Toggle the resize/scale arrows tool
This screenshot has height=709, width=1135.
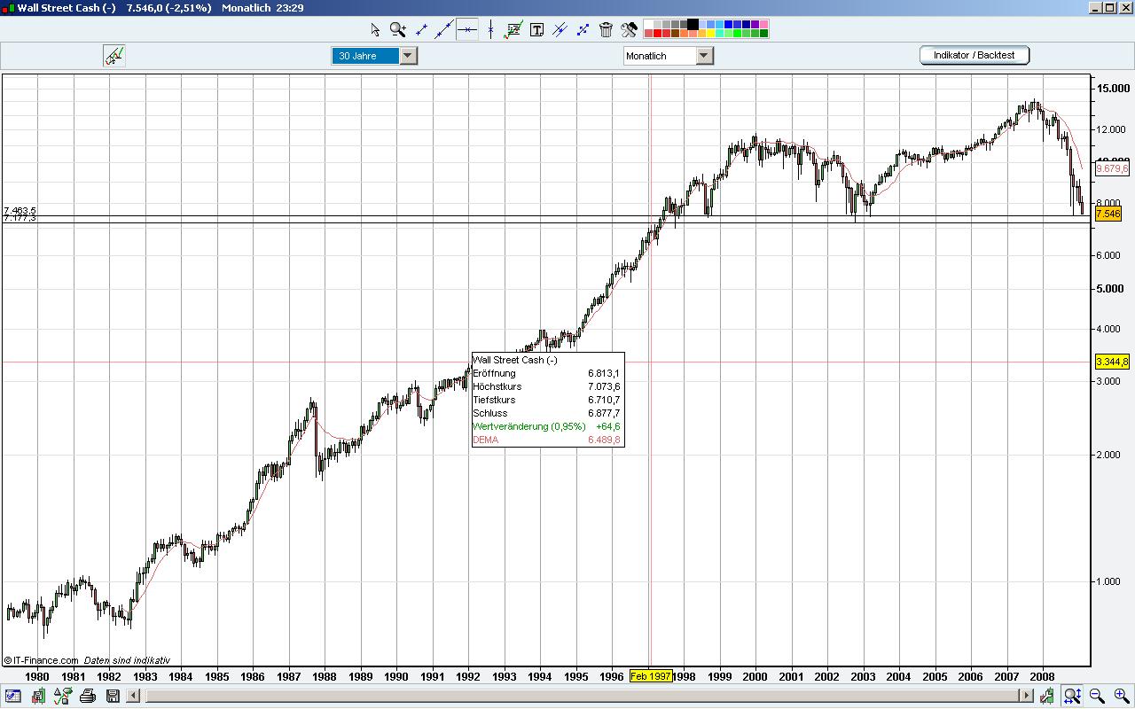[x=583, y=29]
